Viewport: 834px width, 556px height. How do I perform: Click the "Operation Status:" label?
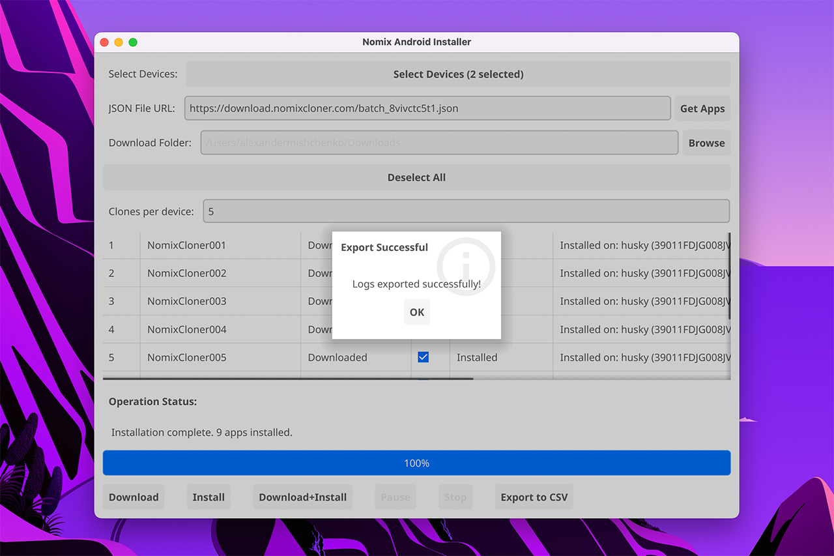click(152, 402)
